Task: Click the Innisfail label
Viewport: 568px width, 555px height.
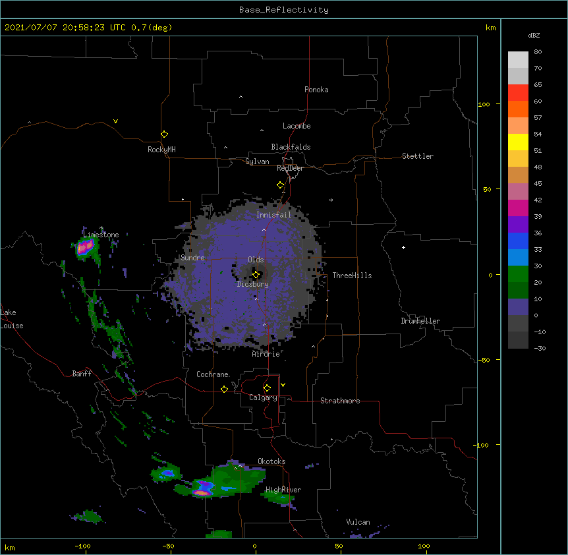Action: tap(273, 215)
